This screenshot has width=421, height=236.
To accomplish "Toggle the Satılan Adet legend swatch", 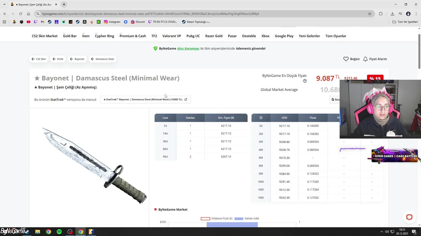I will [x=239, y=219].
